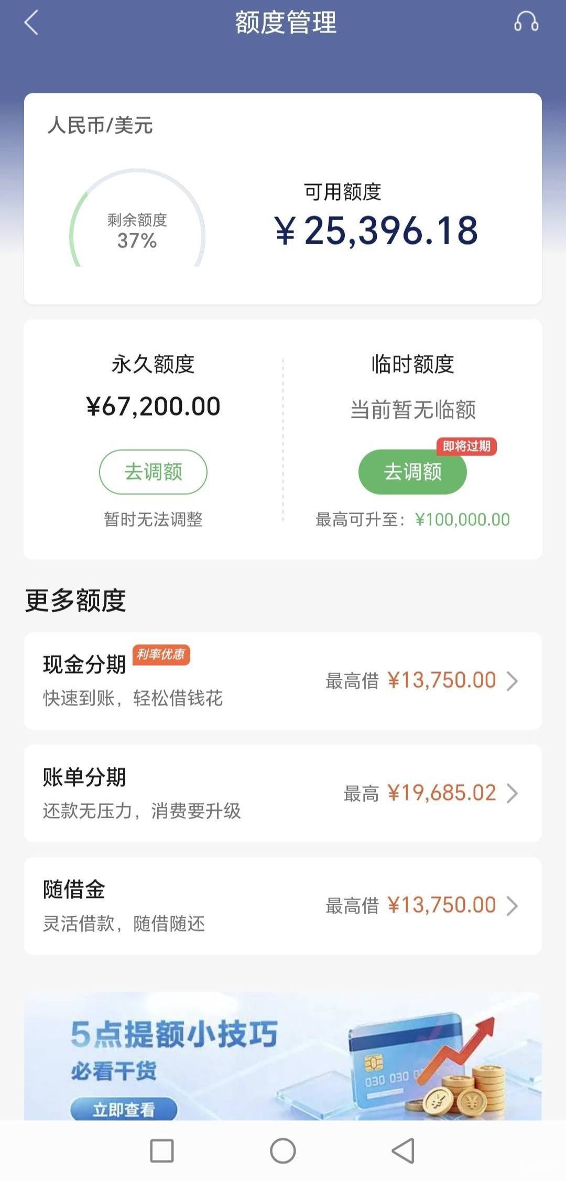This screenshot has height=1181, width=566.
Task: Tap the back arrow in header
Action: coord(32,23)
